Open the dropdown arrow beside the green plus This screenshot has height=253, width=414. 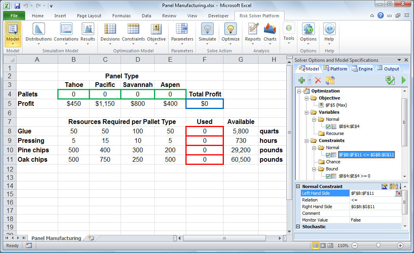point(310,81)
